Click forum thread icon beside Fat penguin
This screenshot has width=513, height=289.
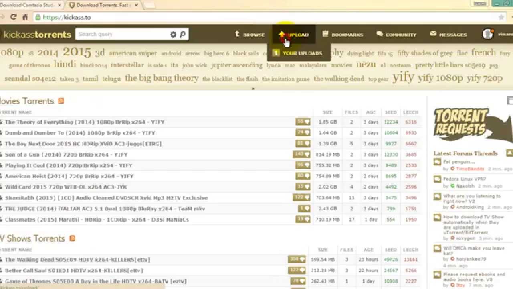point(437,162)
